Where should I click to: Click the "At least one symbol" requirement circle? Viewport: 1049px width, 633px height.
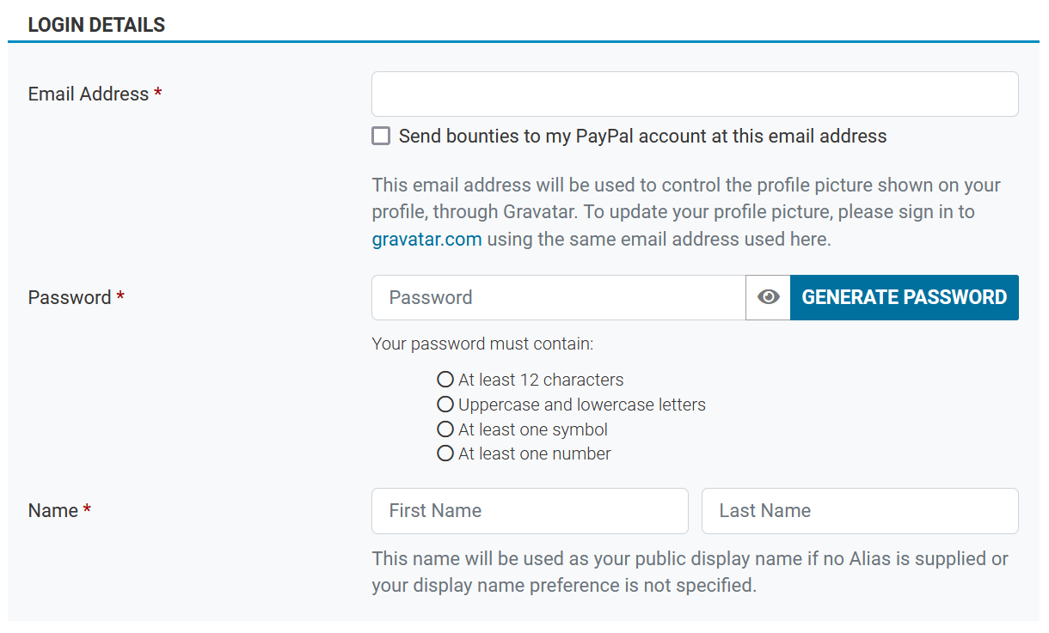click(x=445, y=429)
